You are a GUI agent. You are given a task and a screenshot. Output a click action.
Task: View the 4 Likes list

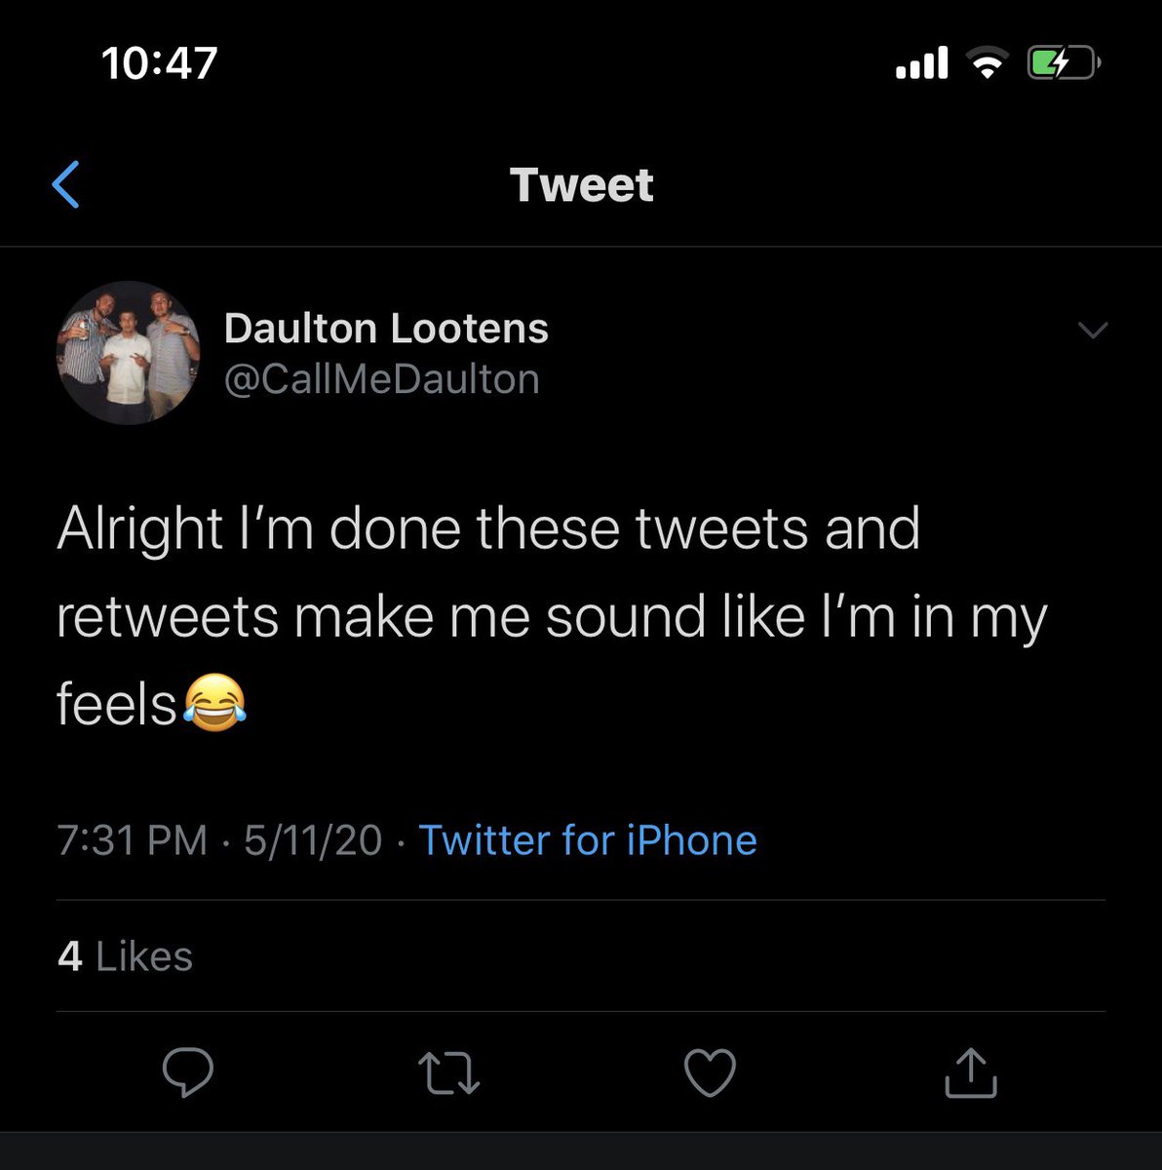click(125, 956)
